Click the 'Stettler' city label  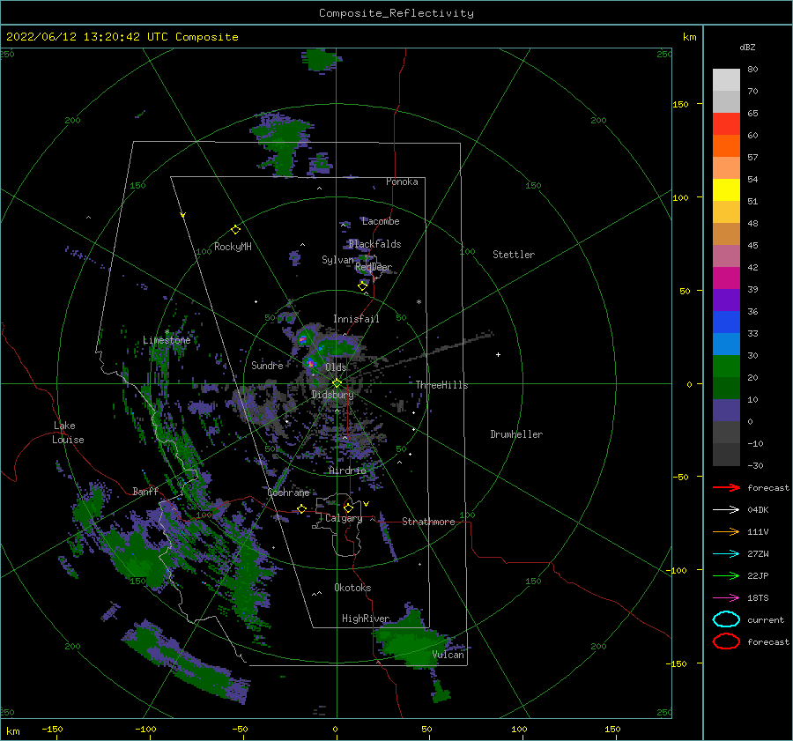tap(514, 255)
